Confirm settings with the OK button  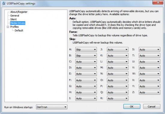click(x=132, y=107)
